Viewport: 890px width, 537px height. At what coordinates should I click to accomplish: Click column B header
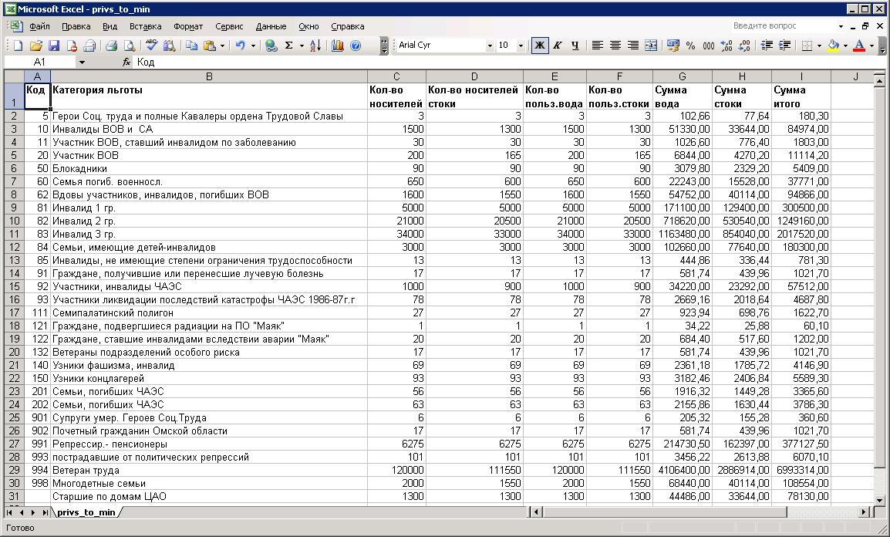(208, 76)
